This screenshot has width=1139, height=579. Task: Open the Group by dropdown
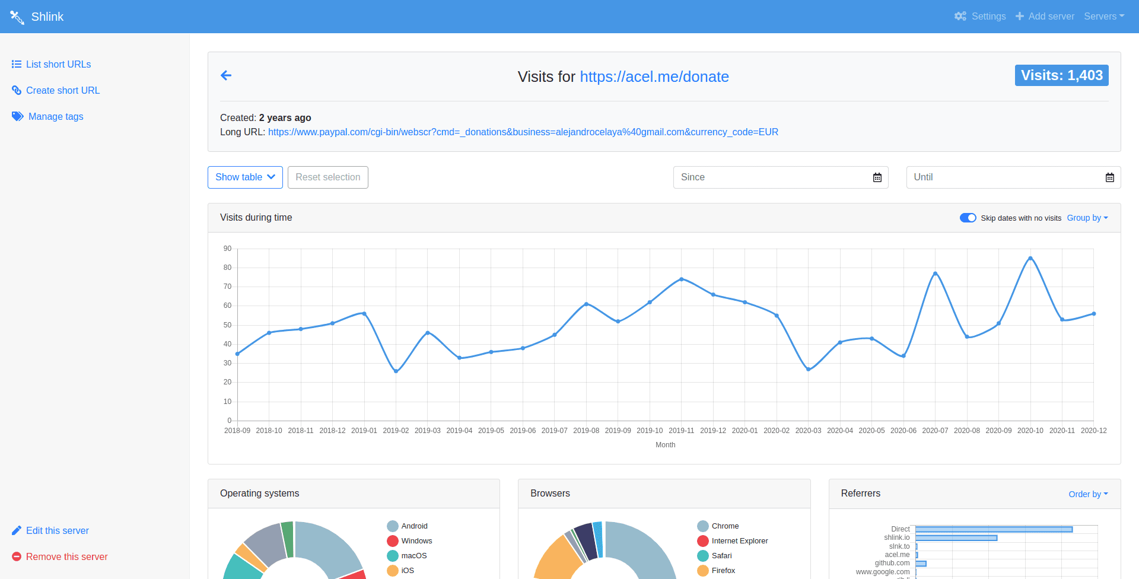click(1087, 218)
